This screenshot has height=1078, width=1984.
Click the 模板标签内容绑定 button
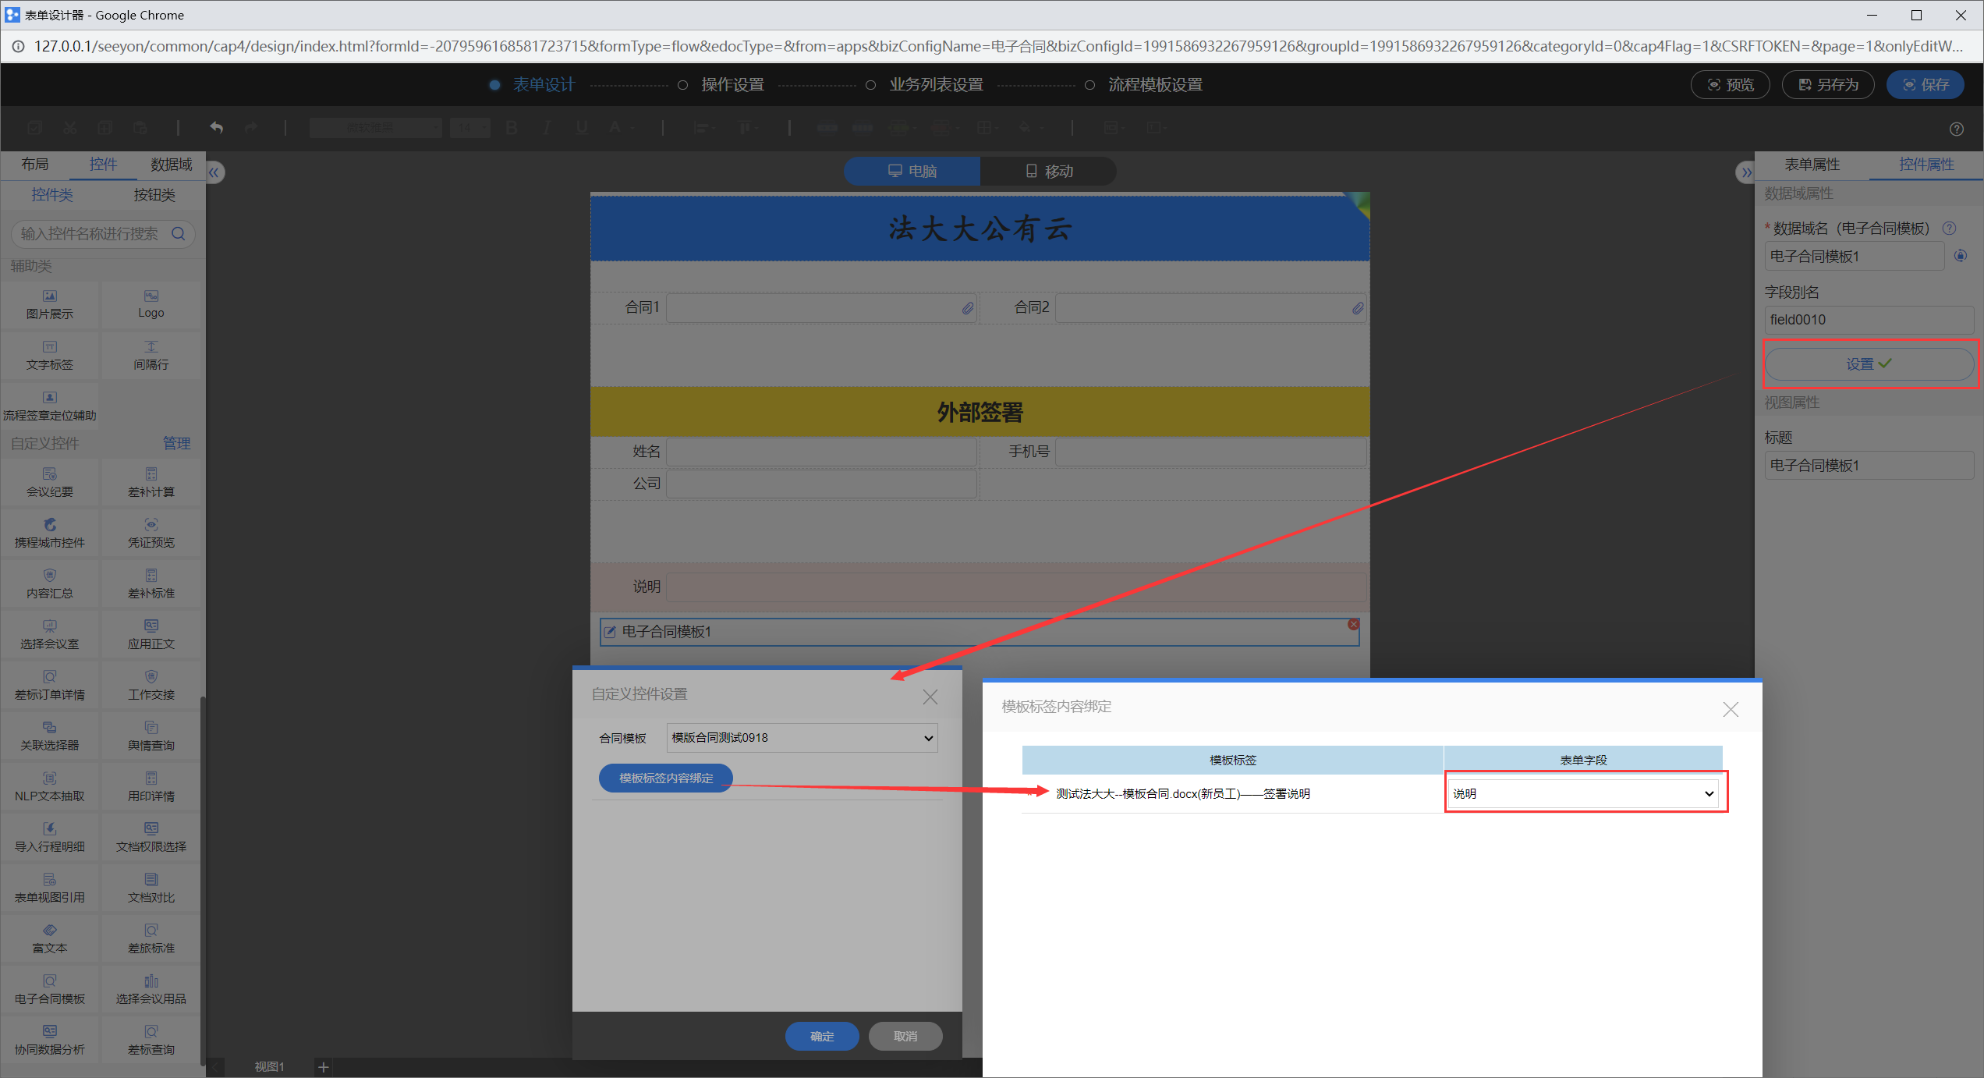coord(665,778)
